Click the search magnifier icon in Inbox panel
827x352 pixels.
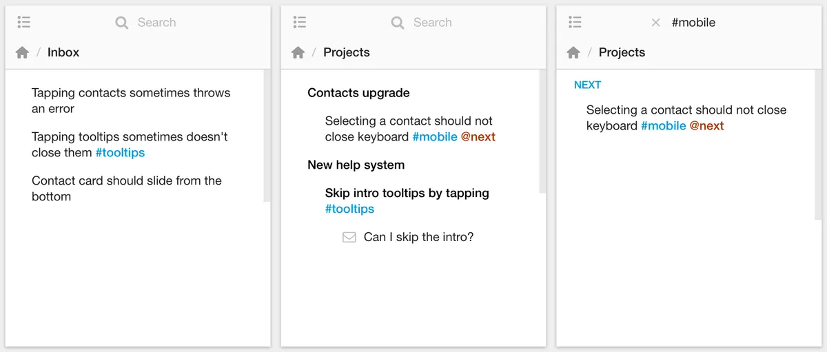[122, 23]
